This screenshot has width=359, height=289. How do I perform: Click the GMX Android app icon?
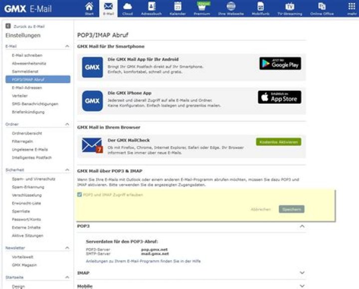[x=92, y=67]
